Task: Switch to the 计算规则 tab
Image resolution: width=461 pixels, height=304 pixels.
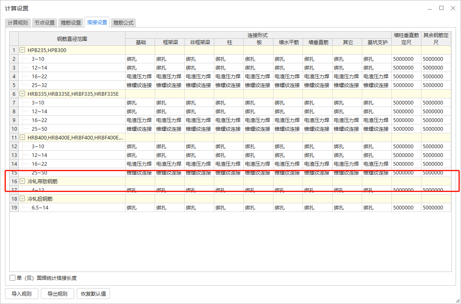Action: coord(18,22)
